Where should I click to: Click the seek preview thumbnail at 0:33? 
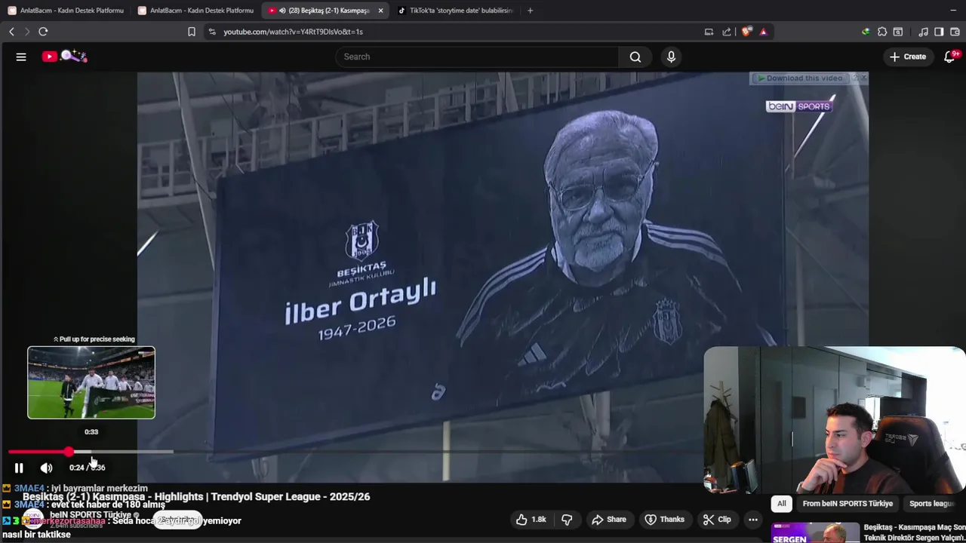[x=91, y=382]
